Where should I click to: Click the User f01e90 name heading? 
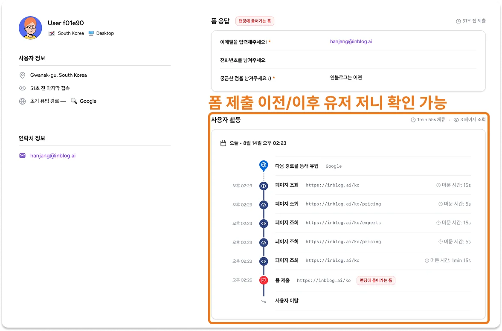pyautogui.click(x=66, y=23)
